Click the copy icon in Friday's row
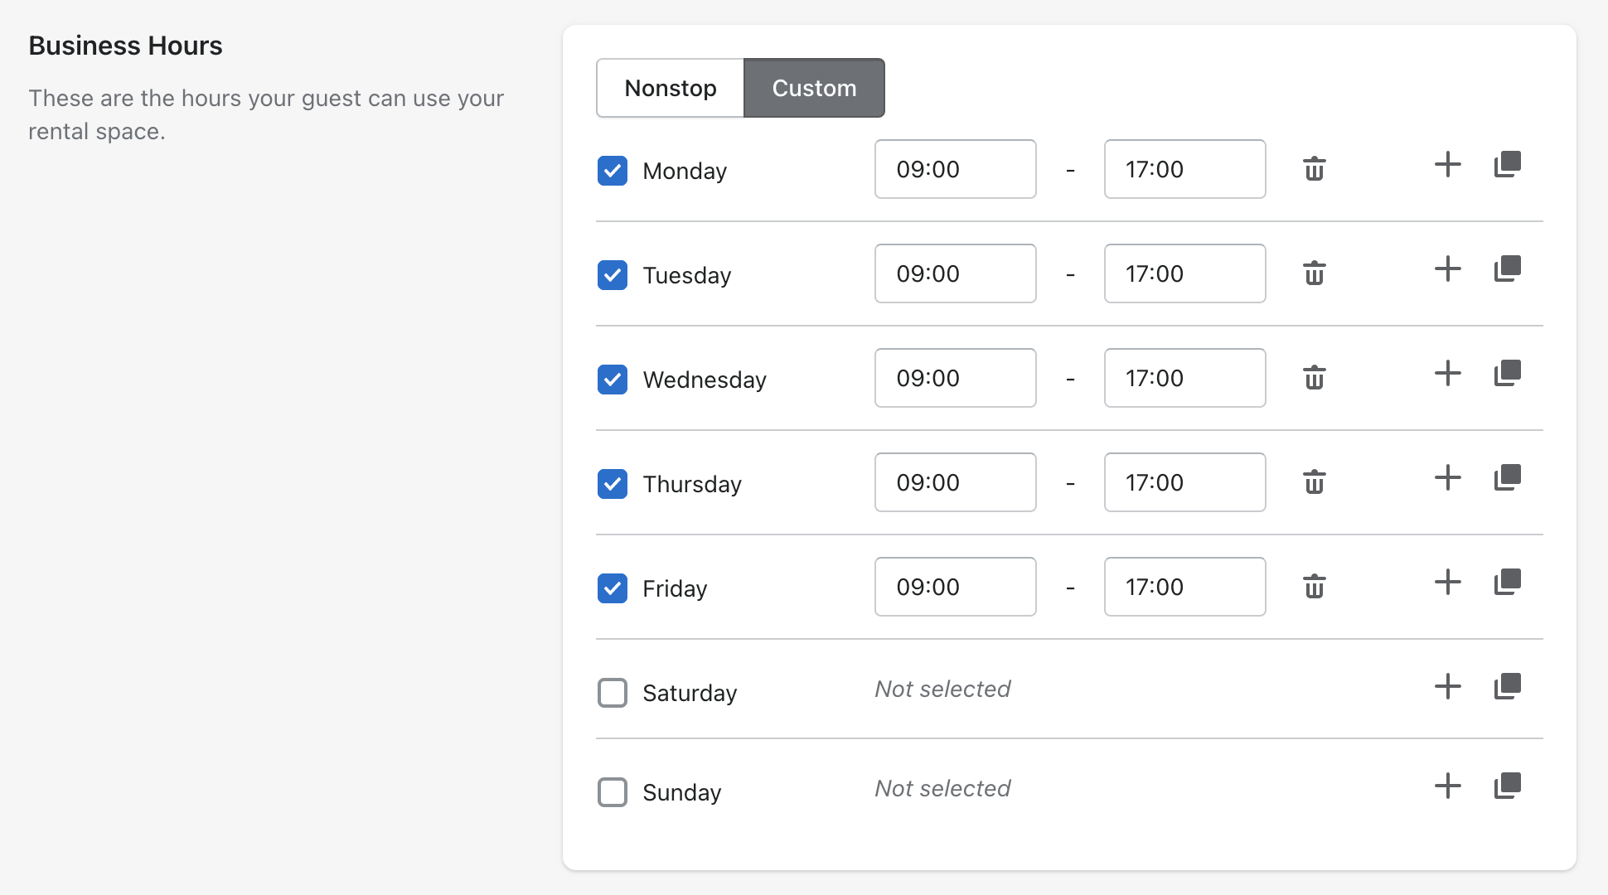The image size is (1608, 895). tap(1507, 582)
